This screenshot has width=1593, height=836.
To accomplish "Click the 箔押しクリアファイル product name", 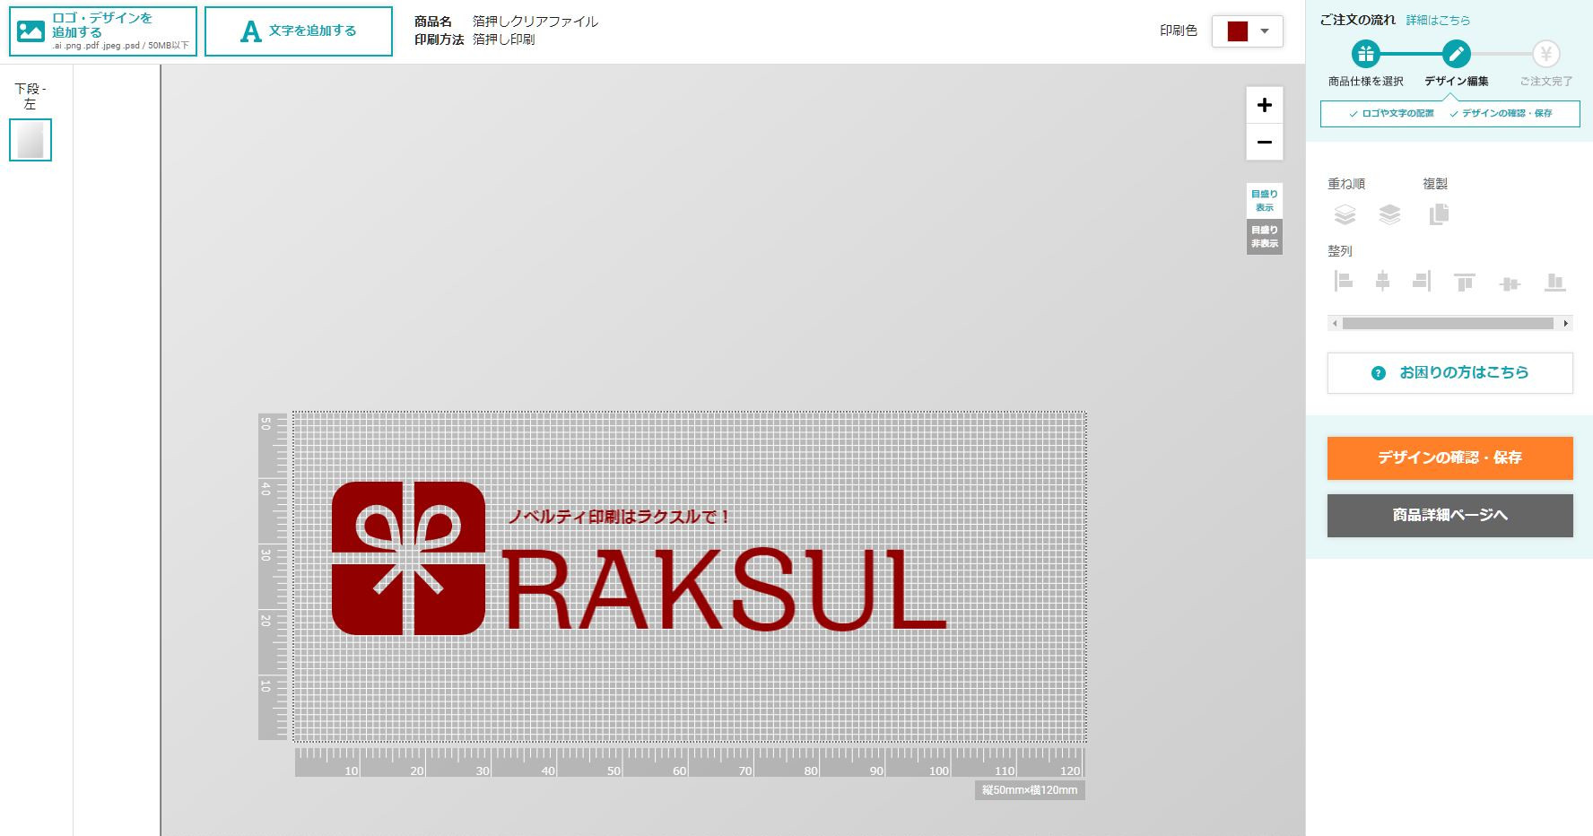I will [x=535, y=22].
